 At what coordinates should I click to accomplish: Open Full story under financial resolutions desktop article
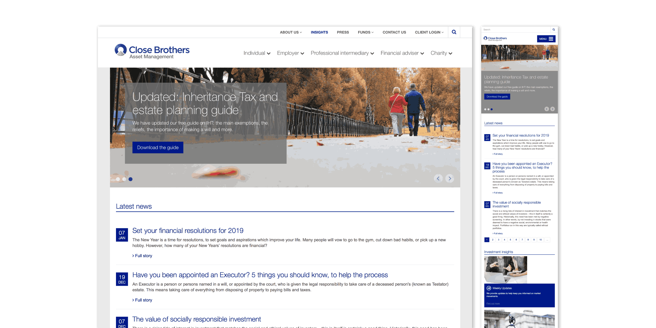(x=142, y=256)
